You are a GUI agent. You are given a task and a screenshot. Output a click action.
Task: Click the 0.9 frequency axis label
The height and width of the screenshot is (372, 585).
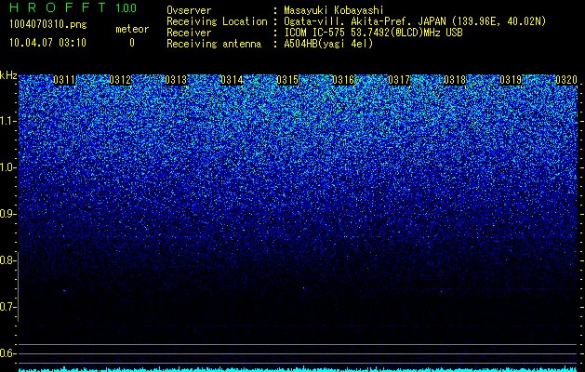click(7, 214)
